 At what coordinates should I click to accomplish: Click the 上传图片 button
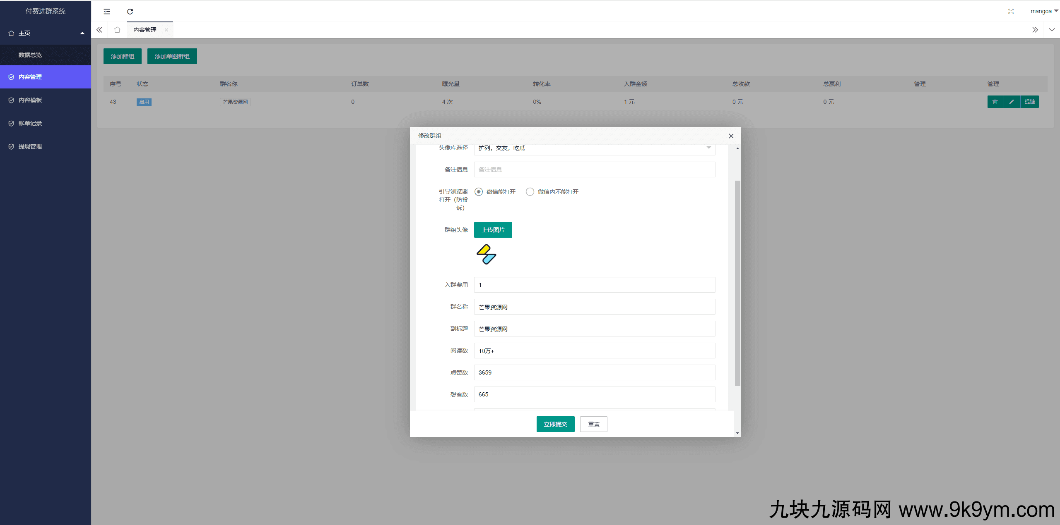[493, 230]
